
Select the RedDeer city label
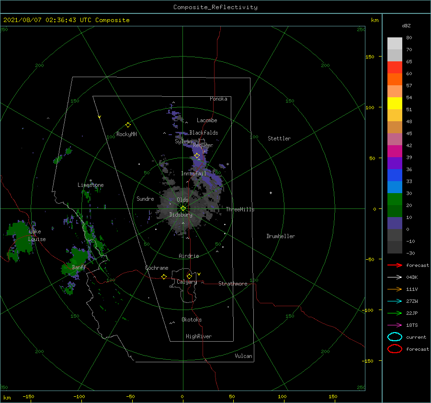(203, 145)
